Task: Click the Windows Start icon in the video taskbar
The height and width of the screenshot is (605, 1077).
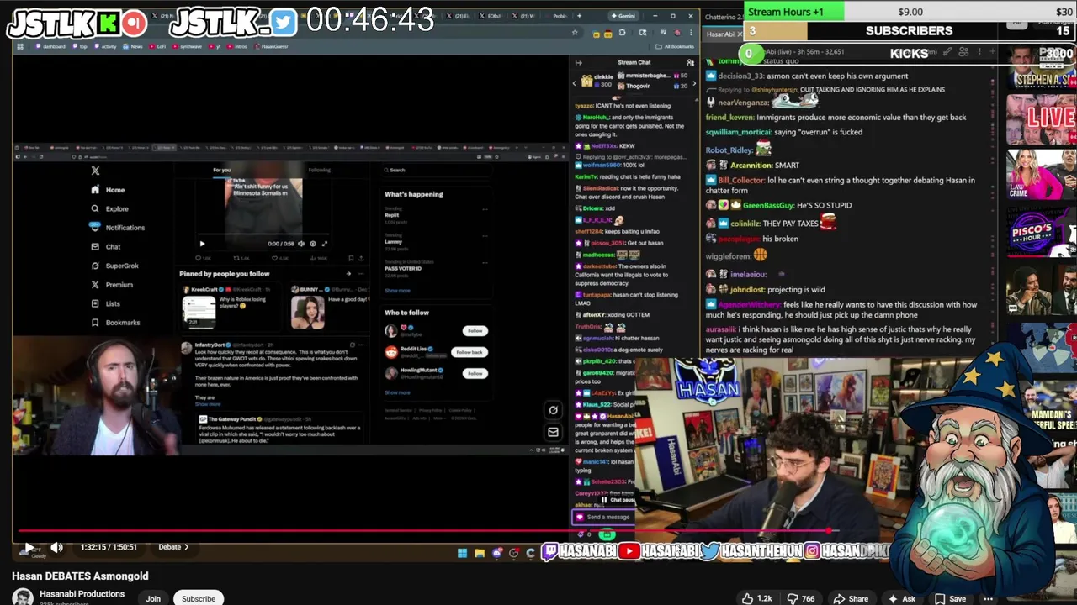Action: [462, 553]
